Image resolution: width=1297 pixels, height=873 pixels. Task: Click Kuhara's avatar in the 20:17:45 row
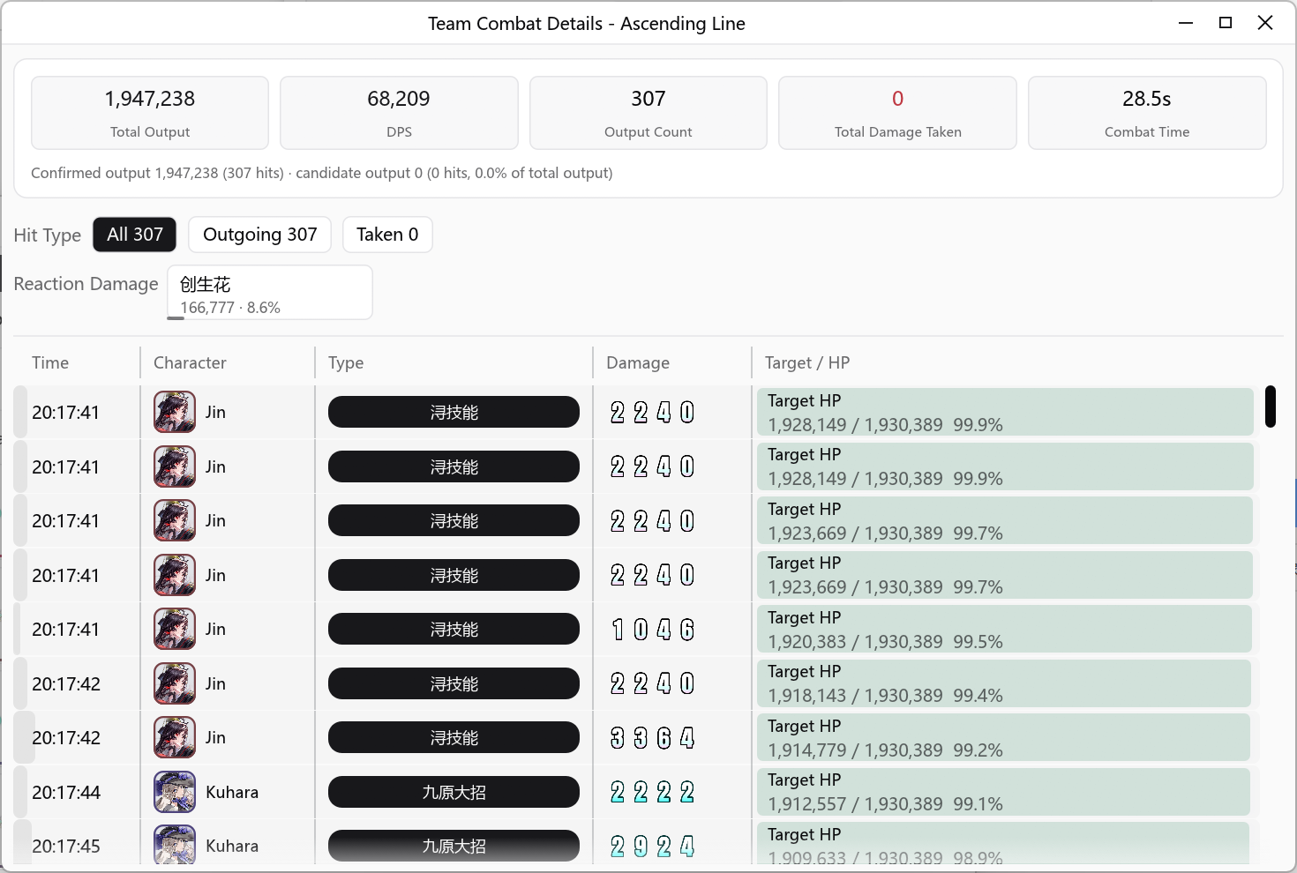[x=175, y=845]
